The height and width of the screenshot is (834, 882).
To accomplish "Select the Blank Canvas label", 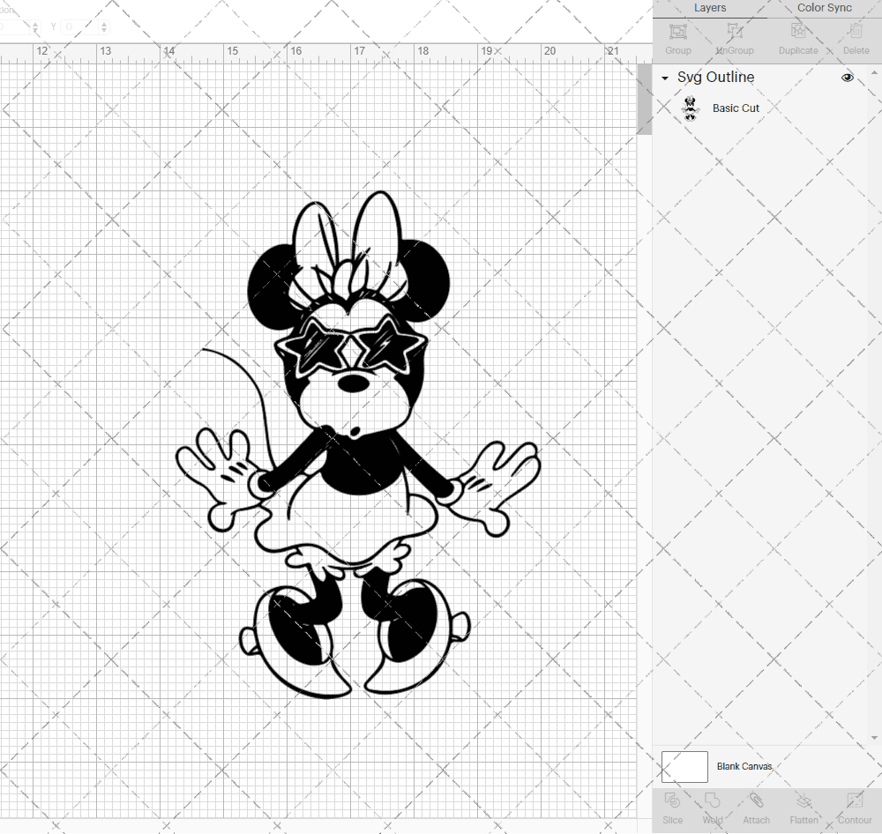I will pyautogui.click(x=744, y=766).
